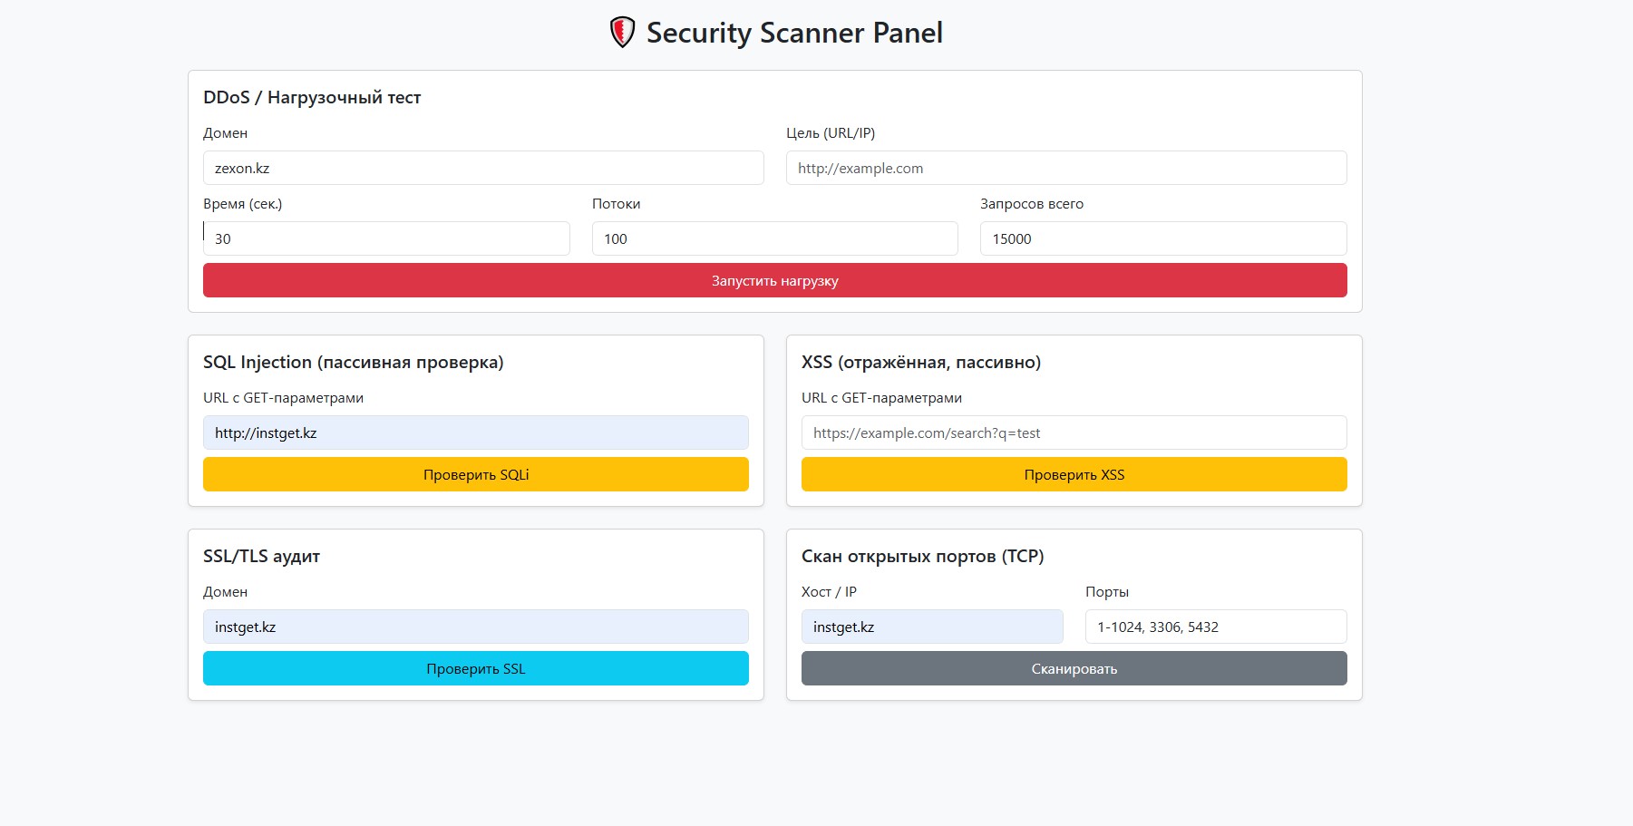Click the Цель (URL/IP) input field

tap(1065, 168)
